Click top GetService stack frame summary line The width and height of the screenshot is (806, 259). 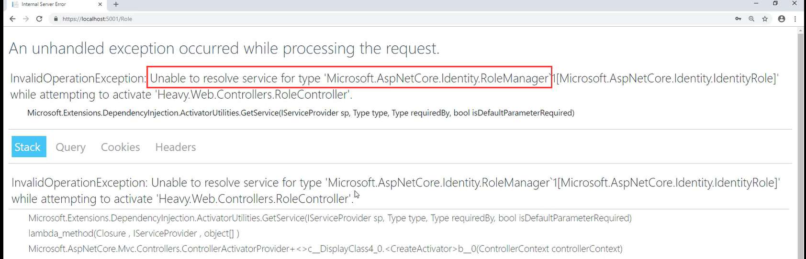coord(301,113)
